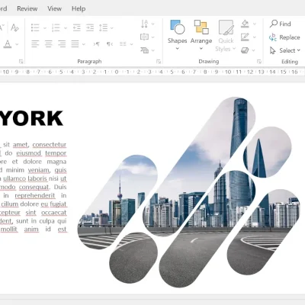Viewport: 305px width, 305px height.
Task: Select the YORK title text
Action: [31, 118]
